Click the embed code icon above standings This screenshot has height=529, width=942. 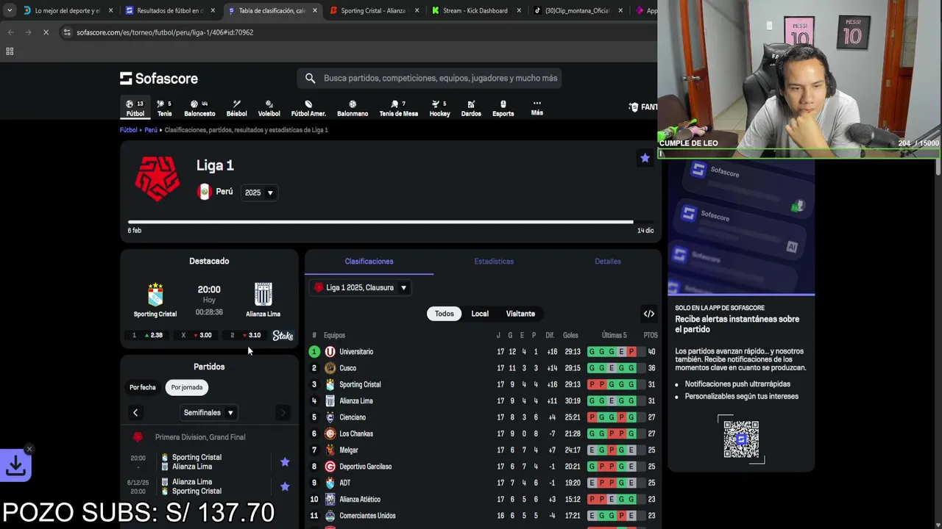(x=649, y=314)
